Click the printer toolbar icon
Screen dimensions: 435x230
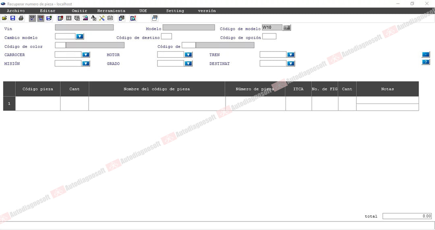coord(21,18)
